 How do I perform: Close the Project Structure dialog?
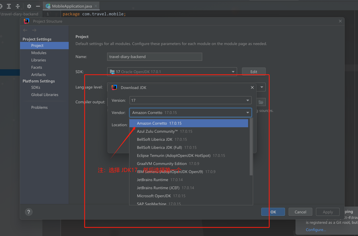[340, 21]
